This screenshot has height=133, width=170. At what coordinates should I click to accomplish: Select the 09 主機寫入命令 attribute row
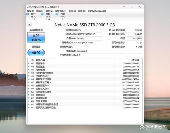tap(85, 89)
